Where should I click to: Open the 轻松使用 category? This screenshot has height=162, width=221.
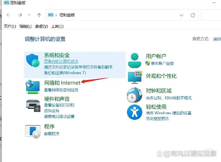point(156,107)
